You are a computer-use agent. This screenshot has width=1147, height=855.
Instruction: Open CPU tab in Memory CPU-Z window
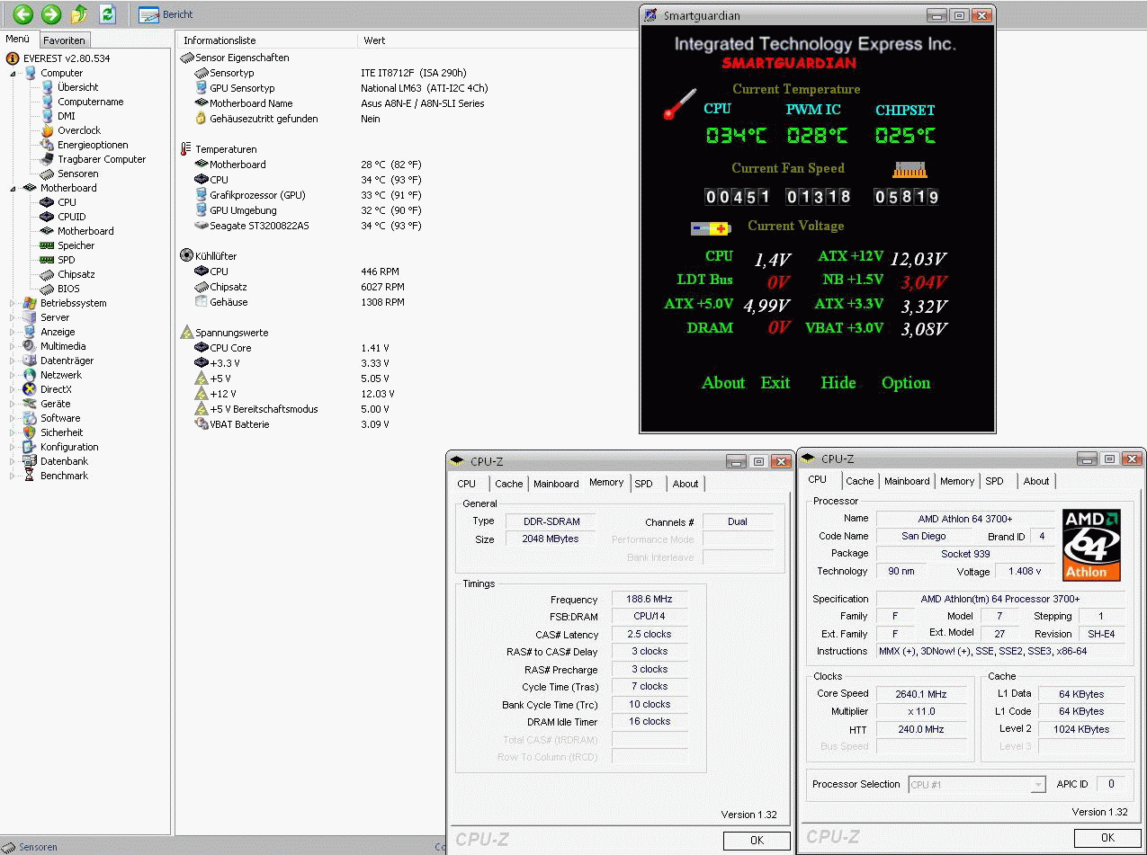pyautogui.click(x=467, y=484)
